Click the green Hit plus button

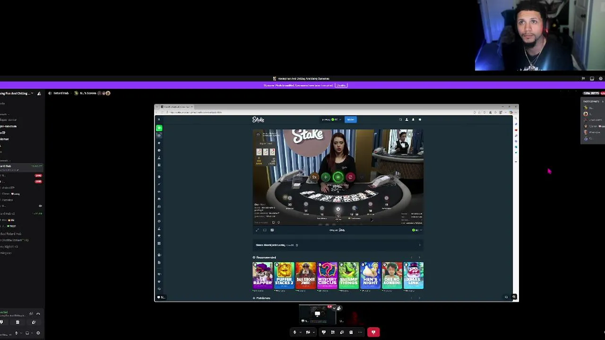coord(325,177)
